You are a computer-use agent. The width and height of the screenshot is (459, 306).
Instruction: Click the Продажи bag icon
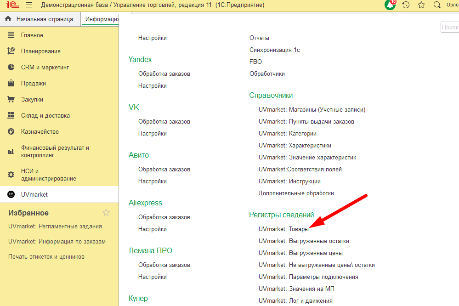[x=11, y=83]
